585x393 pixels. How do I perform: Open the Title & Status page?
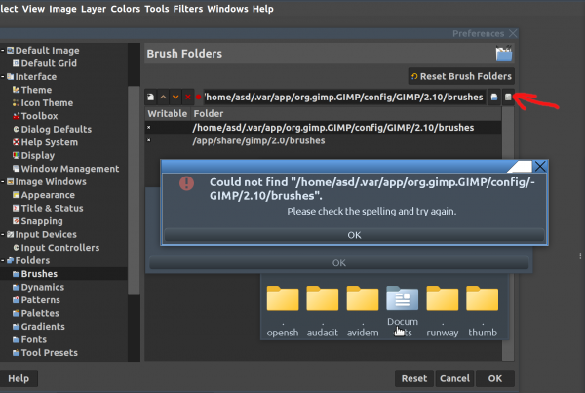pyautogui.click(x=52, y=209)
